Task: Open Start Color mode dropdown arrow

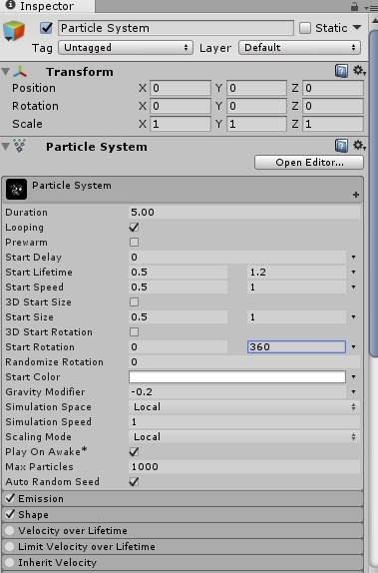Action: coord(353,377)
